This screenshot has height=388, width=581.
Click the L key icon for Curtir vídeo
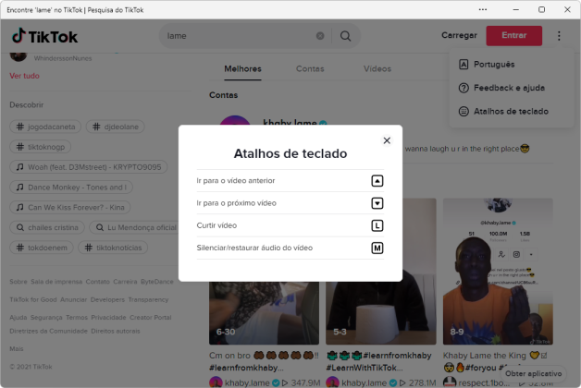point(377,225)
